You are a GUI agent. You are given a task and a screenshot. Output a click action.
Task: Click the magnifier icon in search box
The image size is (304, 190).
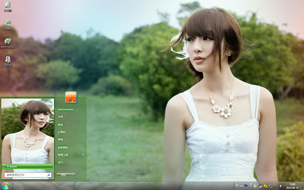49,175
